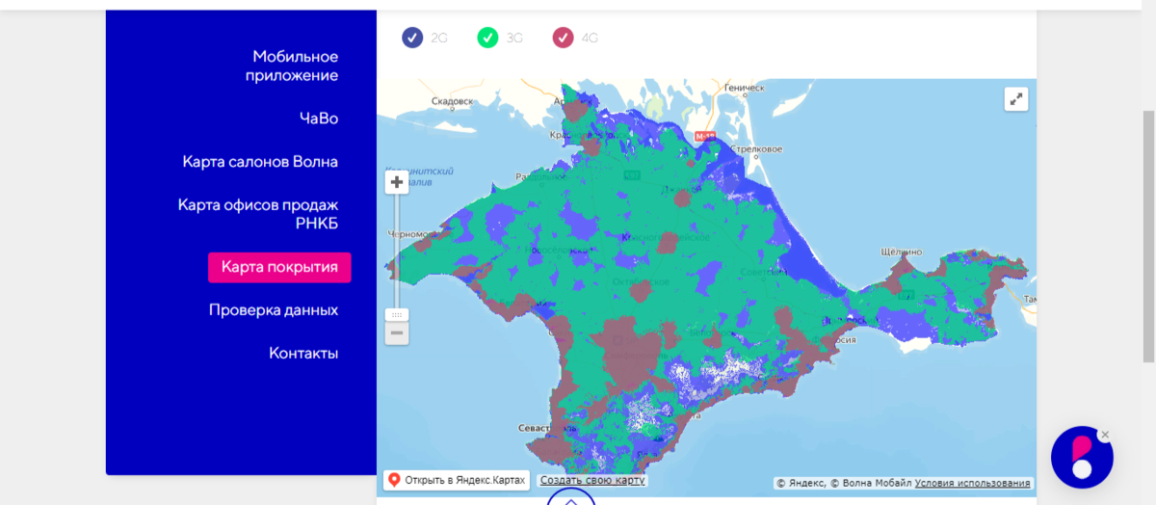The width and height of the screenshot is (1156, 505).
Task: Click the scroll-up chevron circle below the map
Action: (x=571, y=499)
